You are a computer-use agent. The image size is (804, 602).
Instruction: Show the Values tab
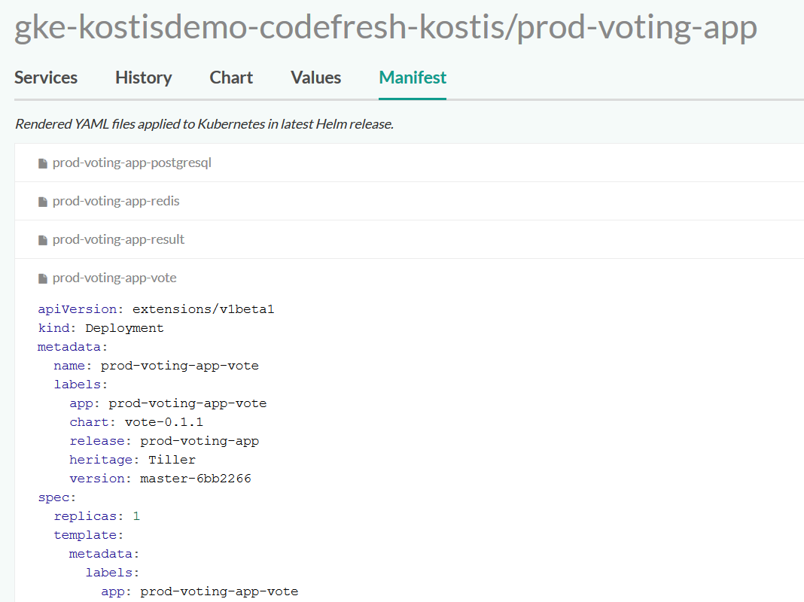click(315, 78)
